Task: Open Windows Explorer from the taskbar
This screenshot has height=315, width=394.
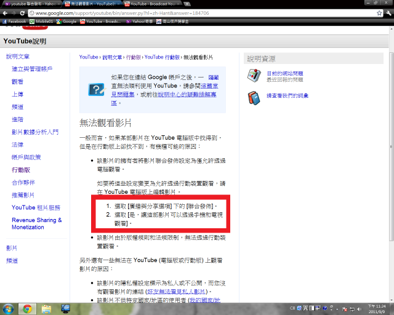Action: [x=47, y=309]
